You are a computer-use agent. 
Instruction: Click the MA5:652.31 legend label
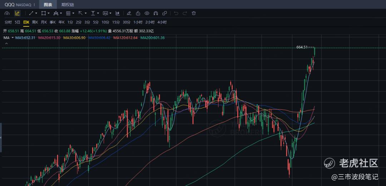25,38
